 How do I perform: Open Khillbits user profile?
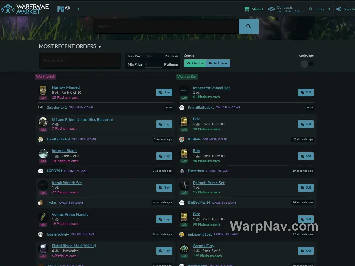click(194, 139)
